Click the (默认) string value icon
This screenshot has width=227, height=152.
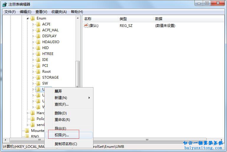(86, 25)
